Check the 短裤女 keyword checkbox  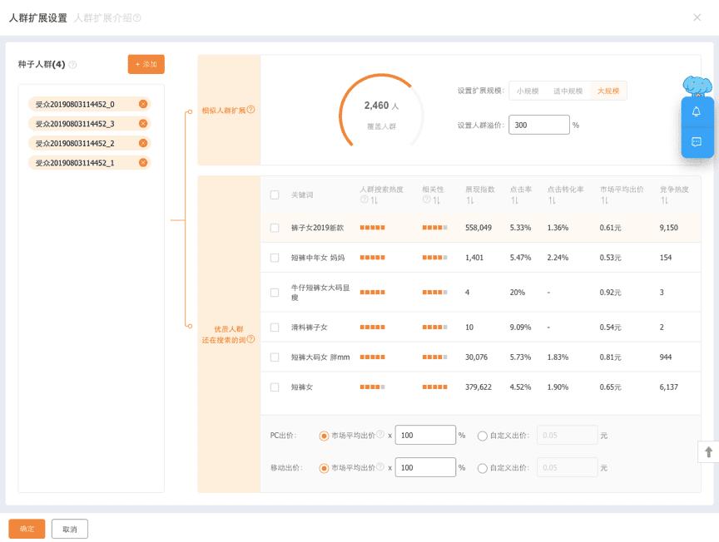coord(273,387)
